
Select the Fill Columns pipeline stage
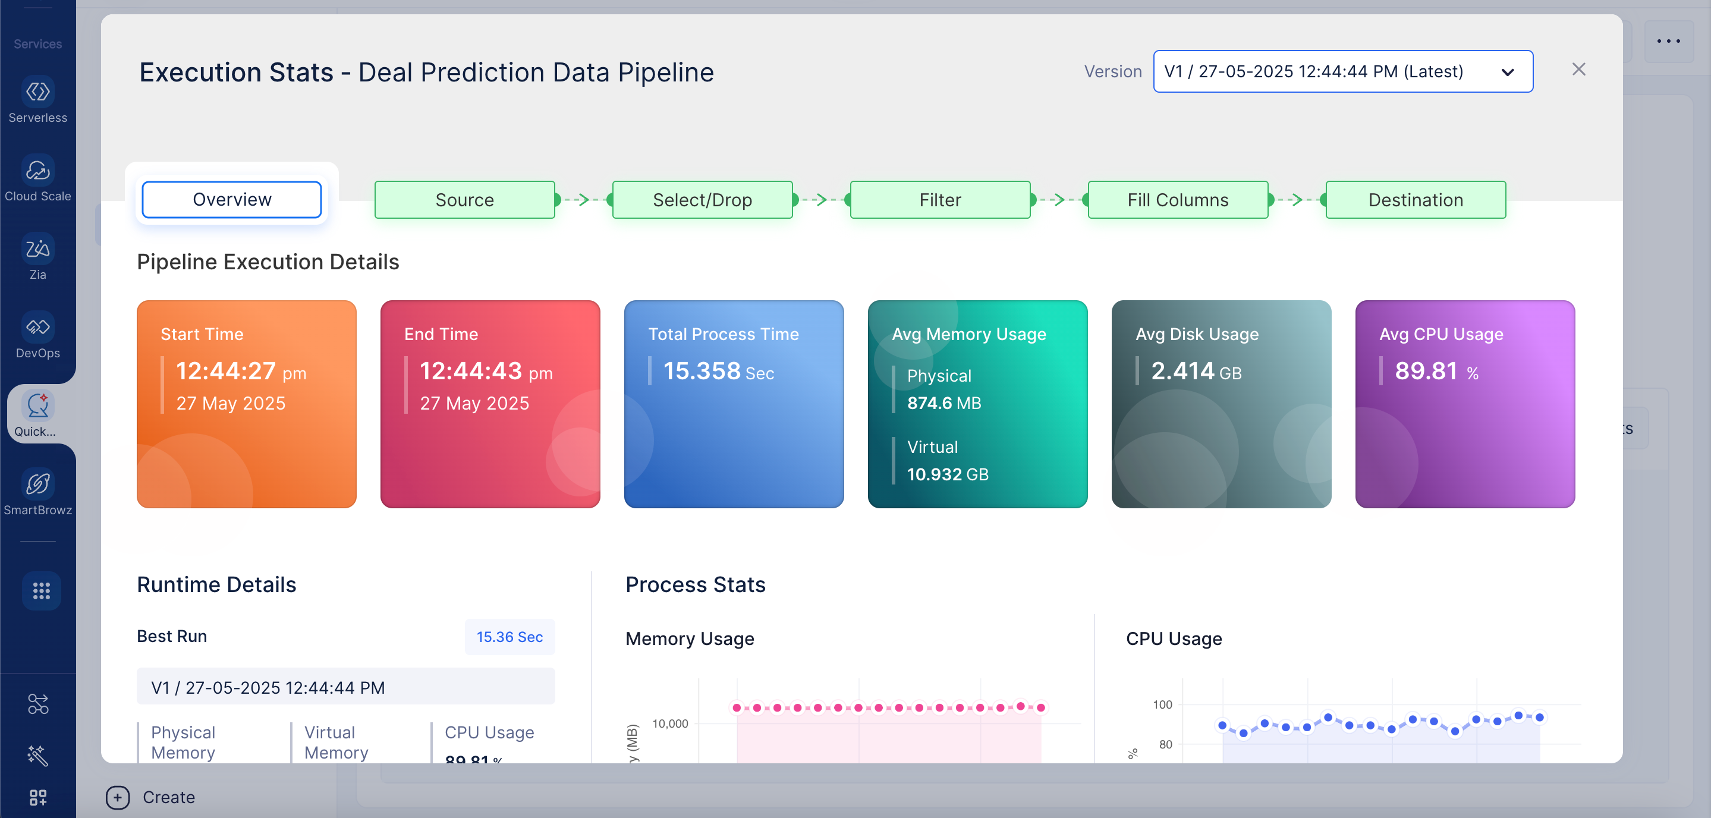(x=1178, y=199)
